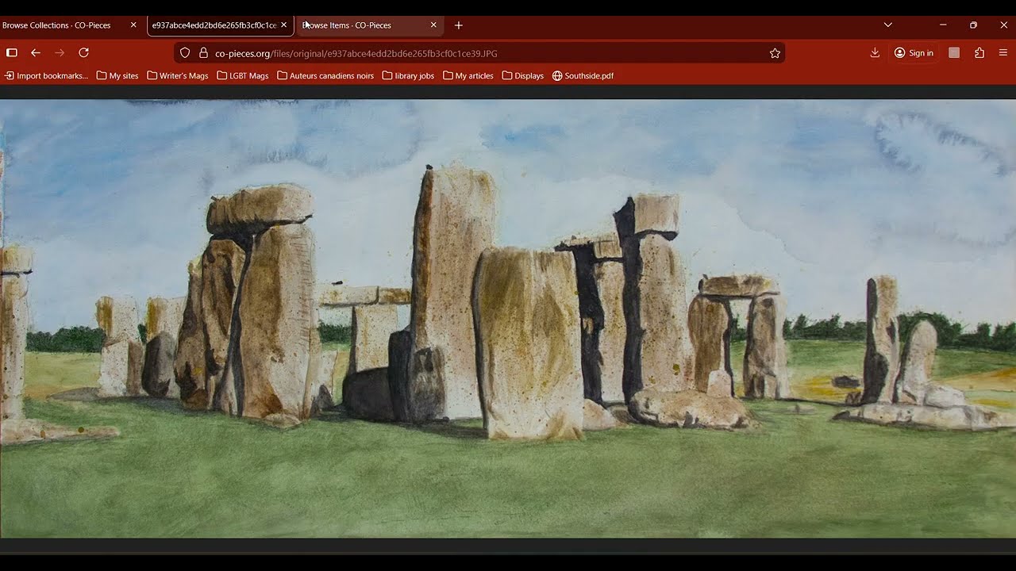Open the Displays bookmark folder

coord(523,76)
